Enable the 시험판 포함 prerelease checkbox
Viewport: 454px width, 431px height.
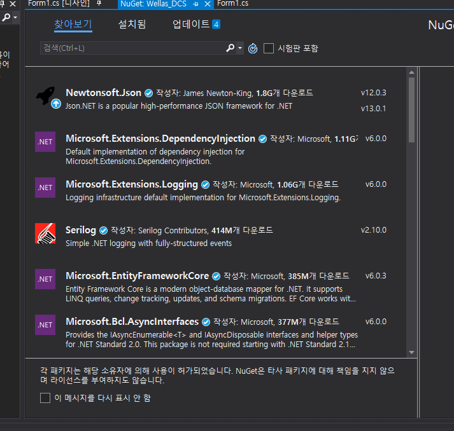tap(269, 48)
